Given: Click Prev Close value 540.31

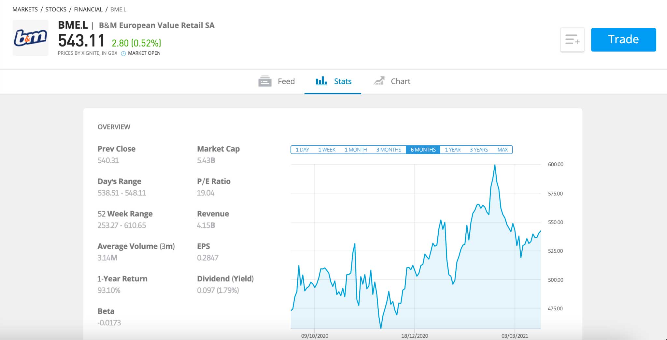Looking at the screenshot, I should [x=108, y=160].
